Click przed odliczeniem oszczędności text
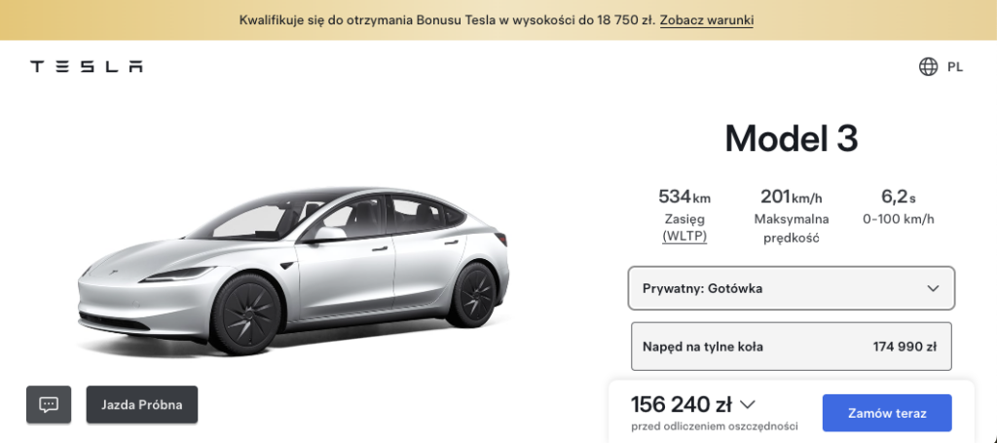The height and width of the screenshot is (443, 997). 714,425
